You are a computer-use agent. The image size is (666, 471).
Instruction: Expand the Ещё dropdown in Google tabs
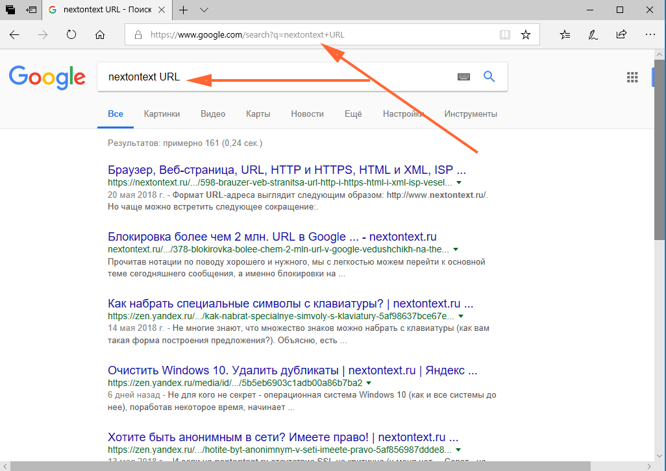point(352,114)
